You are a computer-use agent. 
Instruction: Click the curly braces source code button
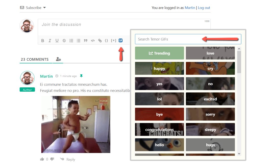pos(106,41)
